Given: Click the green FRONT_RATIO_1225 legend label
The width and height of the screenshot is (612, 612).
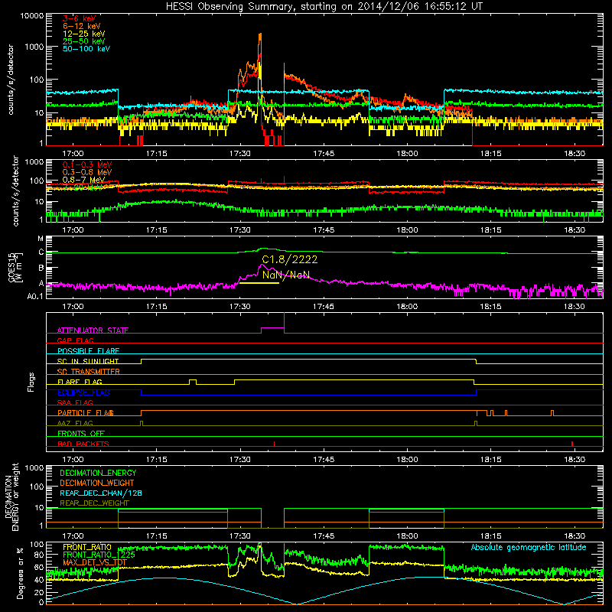Looking at the screenshot, I should (99, 555).
